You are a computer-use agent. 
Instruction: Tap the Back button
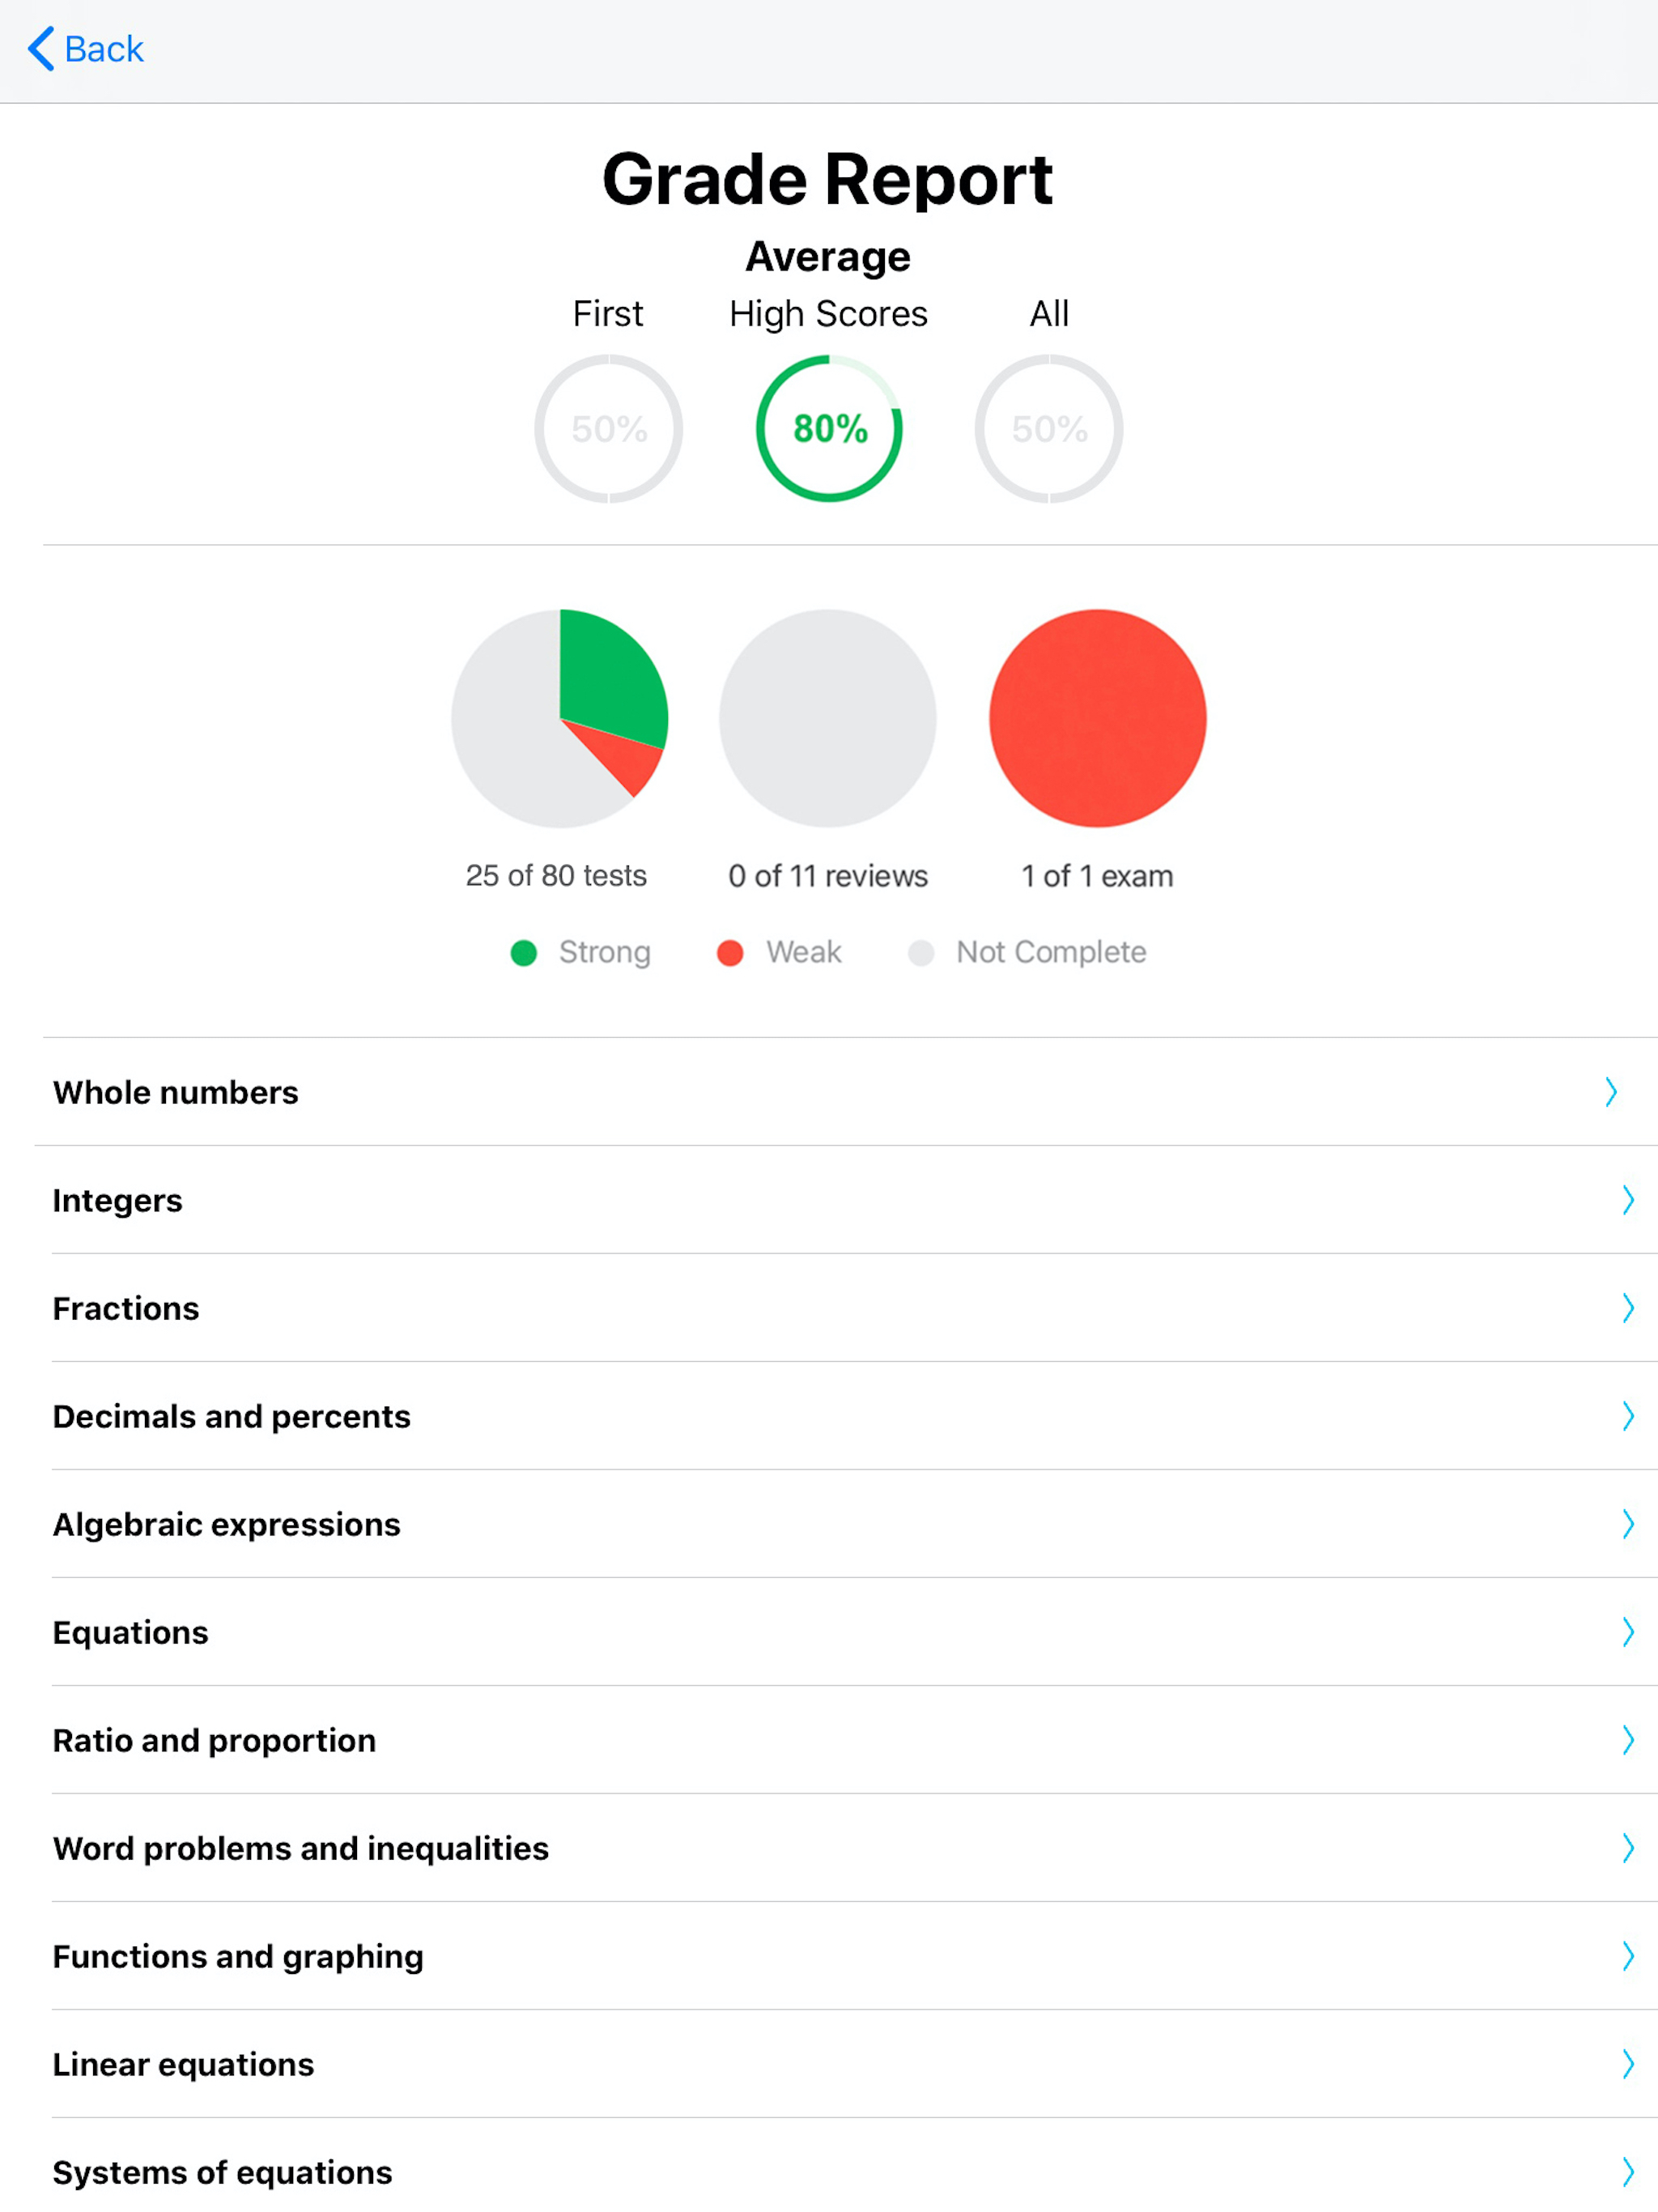tap(85, 49)
